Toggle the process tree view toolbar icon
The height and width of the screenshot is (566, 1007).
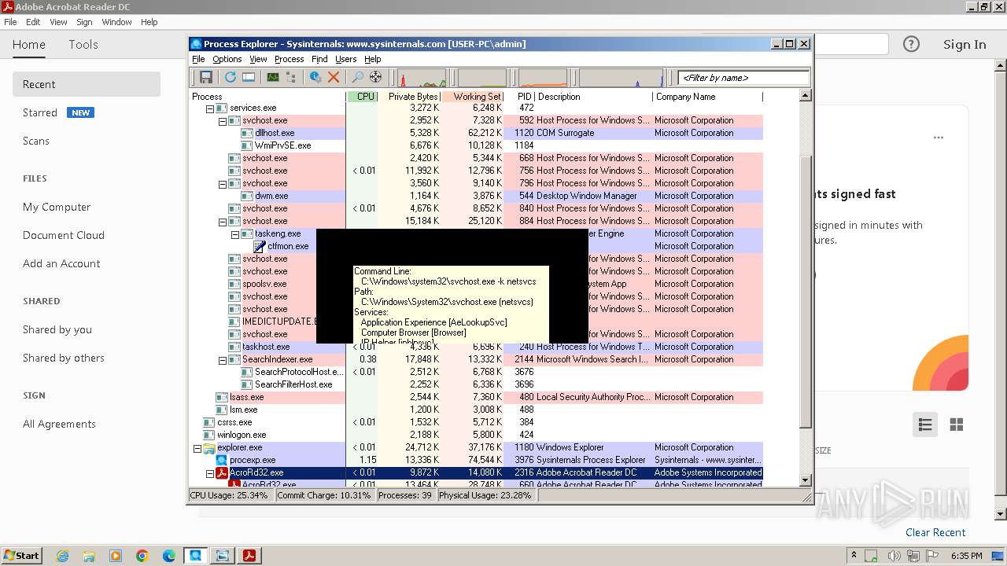[291, 77]
